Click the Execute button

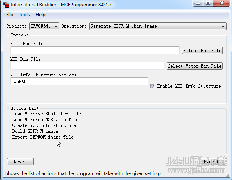pyautogui.click(x=213, y=162)
